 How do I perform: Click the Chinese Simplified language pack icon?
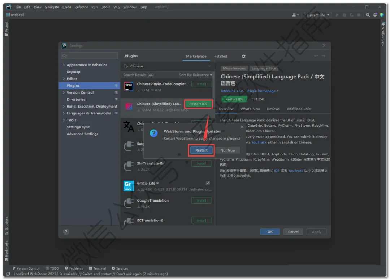129,107
